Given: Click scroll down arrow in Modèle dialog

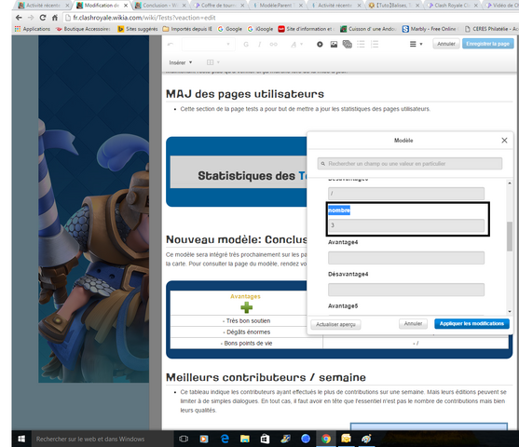Looking at the screenshot, I should 510,311.
